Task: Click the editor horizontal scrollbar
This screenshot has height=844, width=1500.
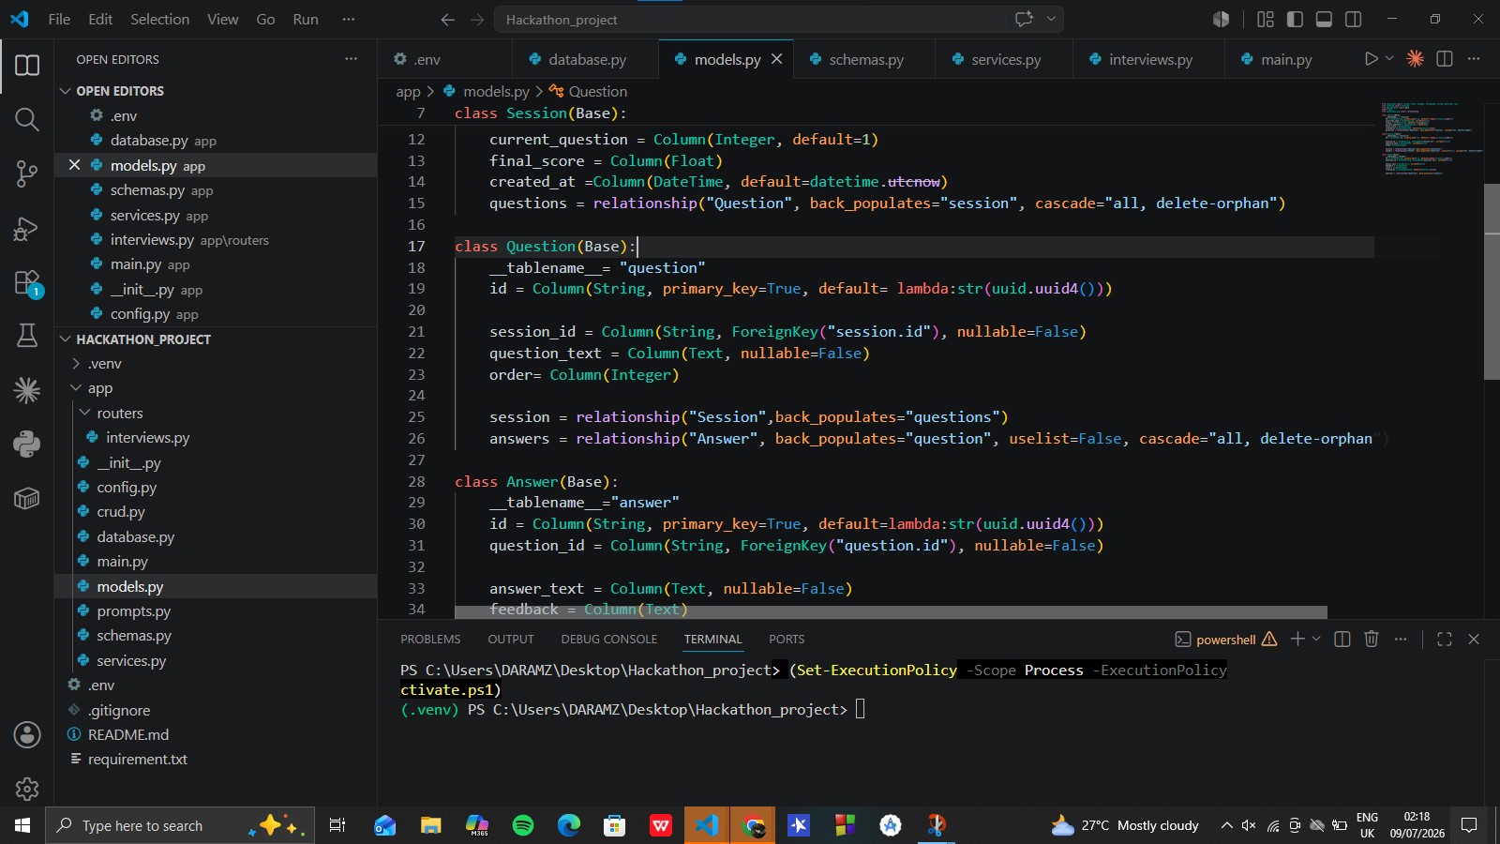Action: (x=891, y=612)
